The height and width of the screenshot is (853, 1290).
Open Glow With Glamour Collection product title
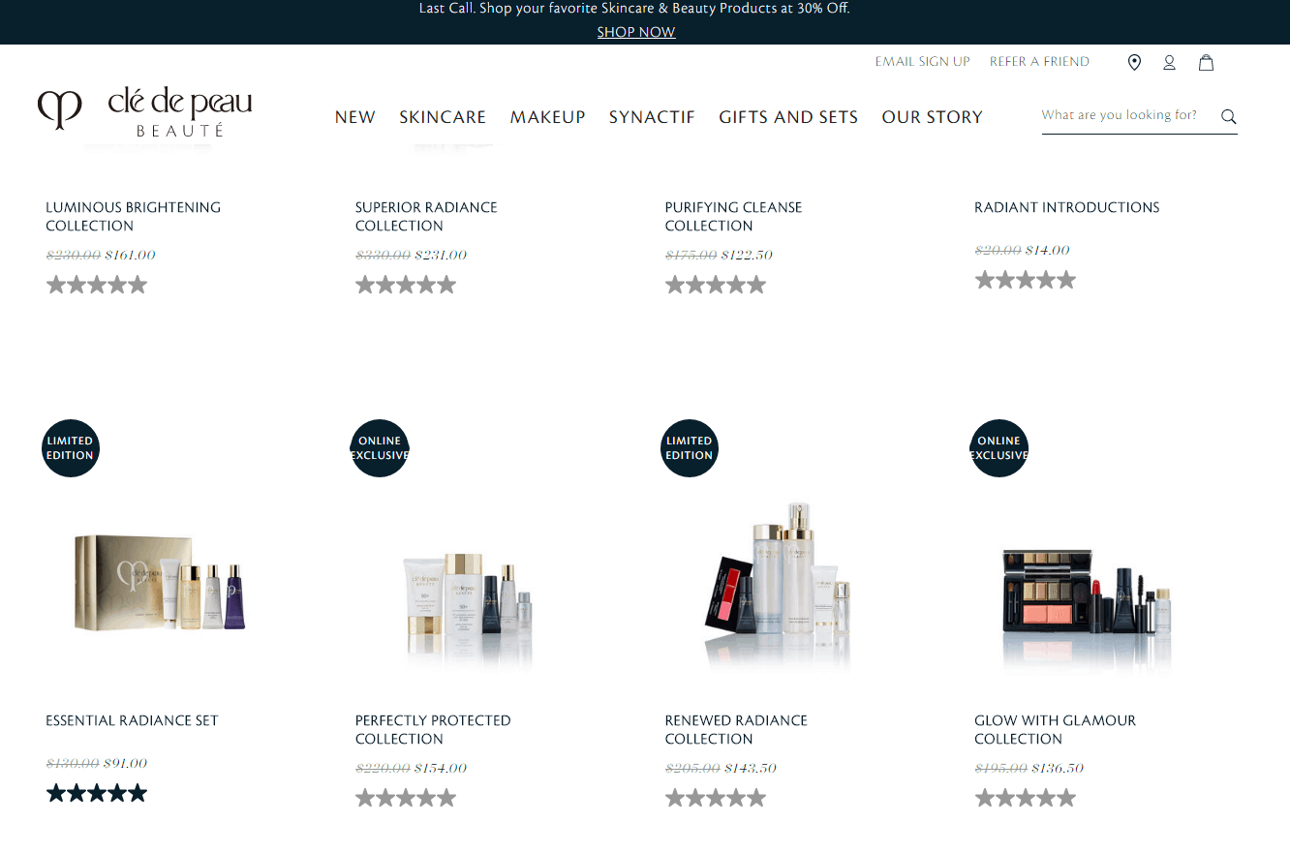pyautogui.click(x=1055, y=729)
